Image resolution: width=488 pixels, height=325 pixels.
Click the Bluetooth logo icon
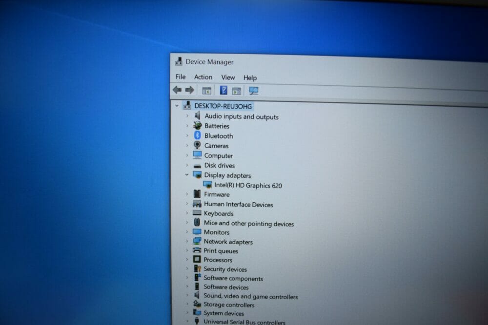[197, 135]
